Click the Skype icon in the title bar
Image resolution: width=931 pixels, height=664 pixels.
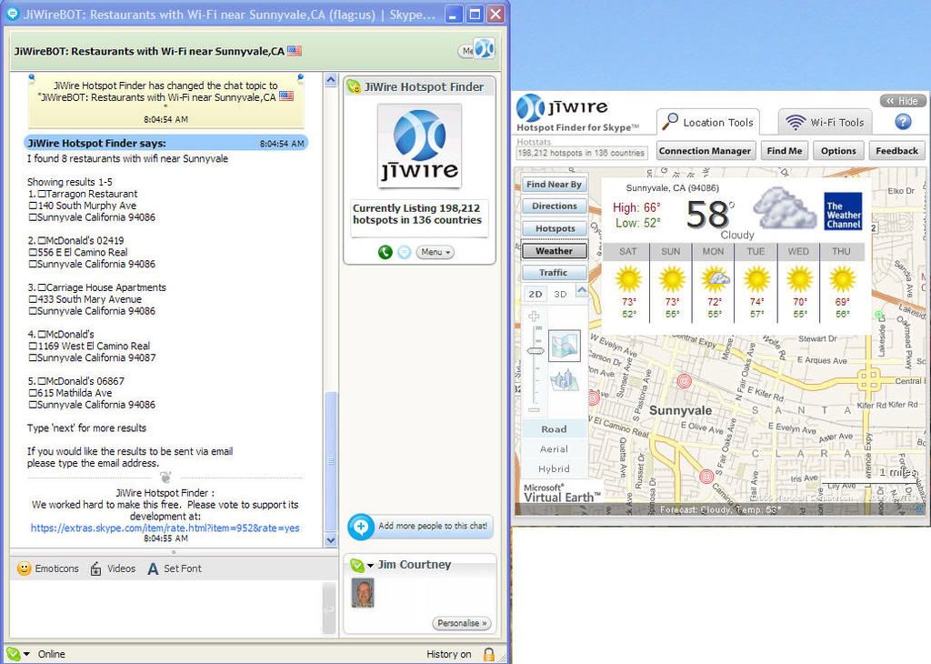tap(12, 15)
